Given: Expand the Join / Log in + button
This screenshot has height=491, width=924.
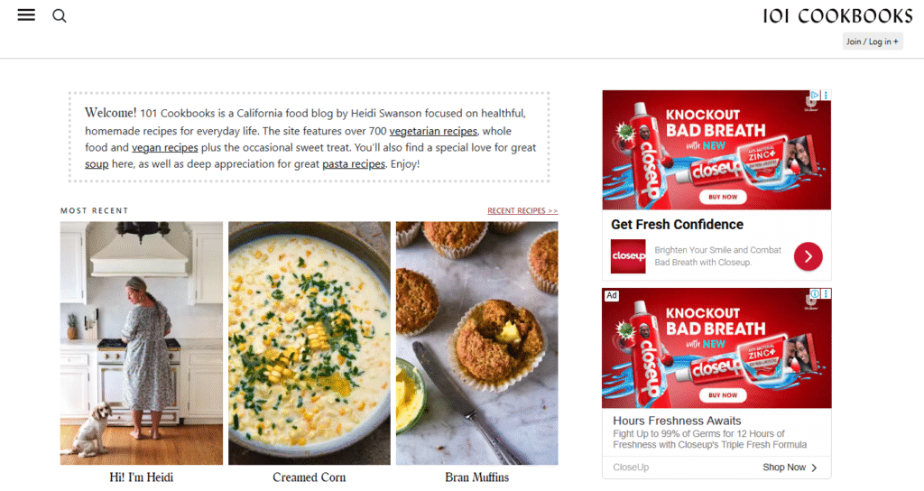Looking at the screenshot, I should tap(873, 42).
